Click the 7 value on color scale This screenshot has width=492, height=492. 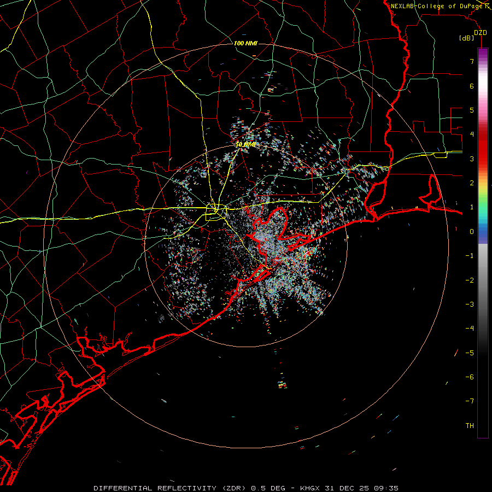coord(472,61)
